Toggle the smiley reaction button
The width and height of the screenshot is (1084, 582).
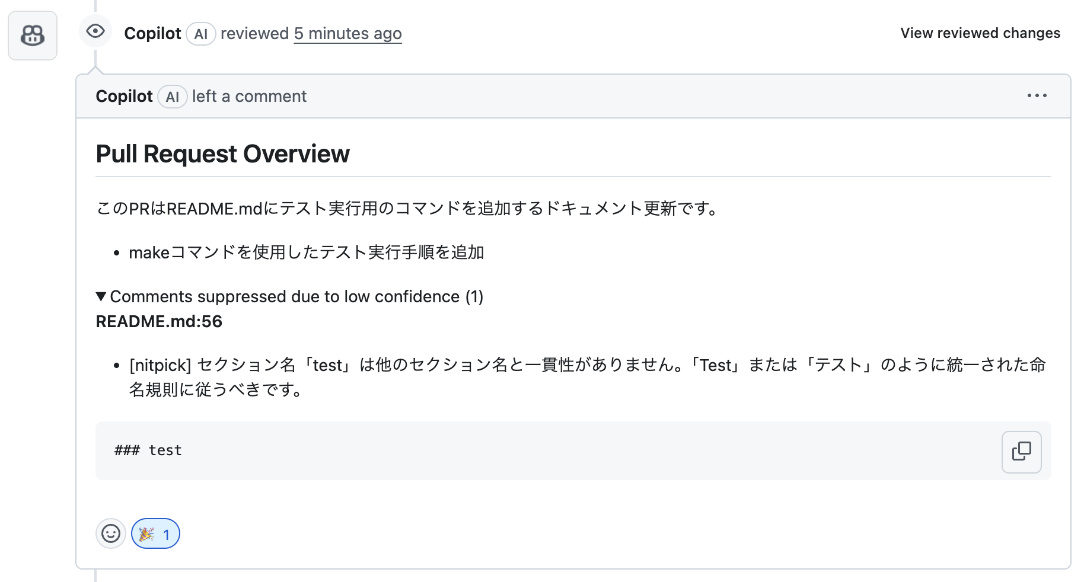click(x=111, y=533)
